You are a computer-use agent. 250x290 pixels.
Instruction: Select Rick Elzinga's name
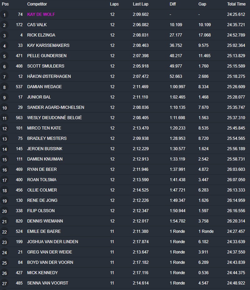point(41,35)
